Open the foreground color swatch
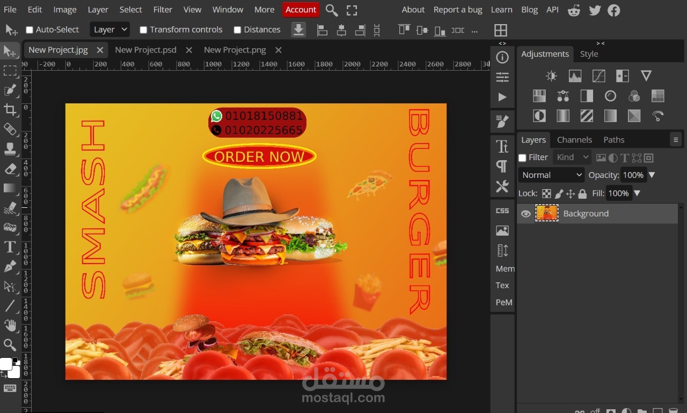This screenshot has height=413, width=687. point(6,364)
